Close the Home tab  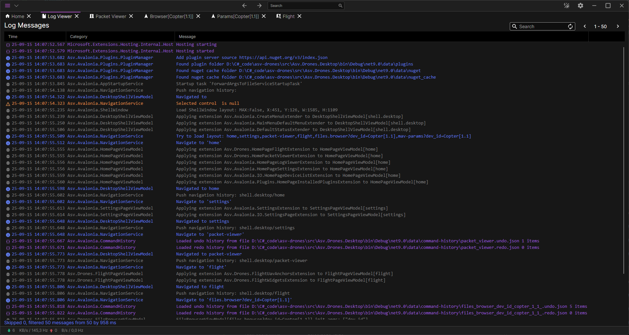click(x=29, y=16)
